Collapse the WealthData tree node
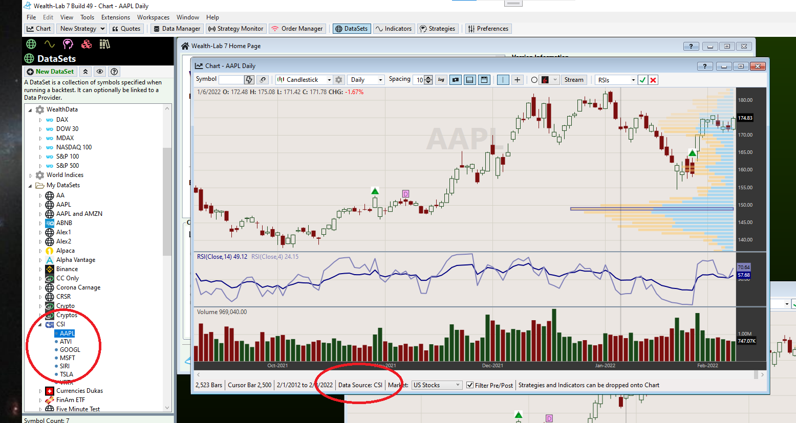This screenshot has height=423, width=796. click(x=30, y=110)
